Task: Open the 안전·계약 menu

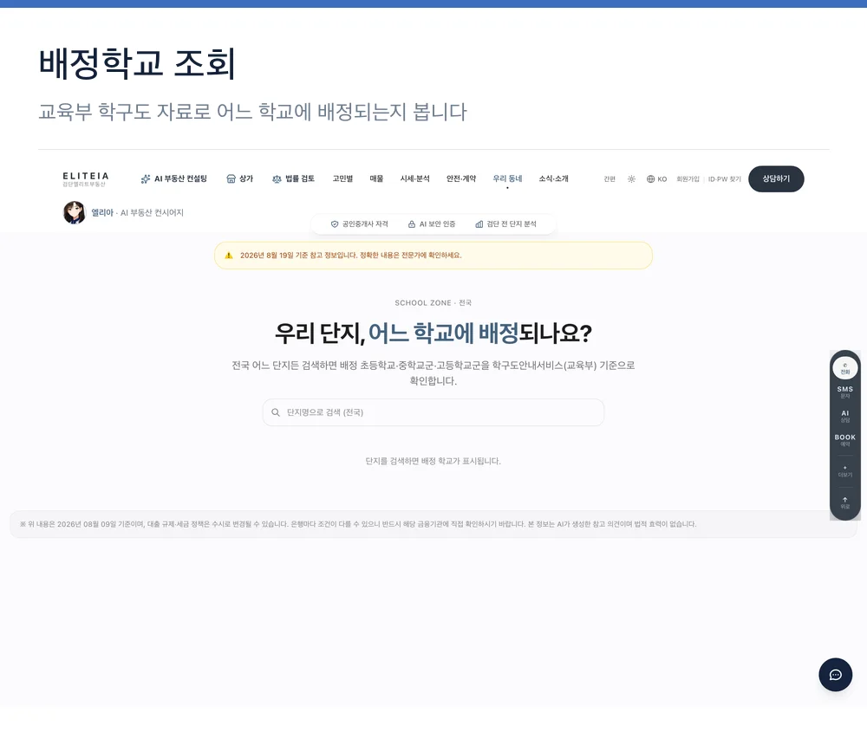Action: (460, 178)
